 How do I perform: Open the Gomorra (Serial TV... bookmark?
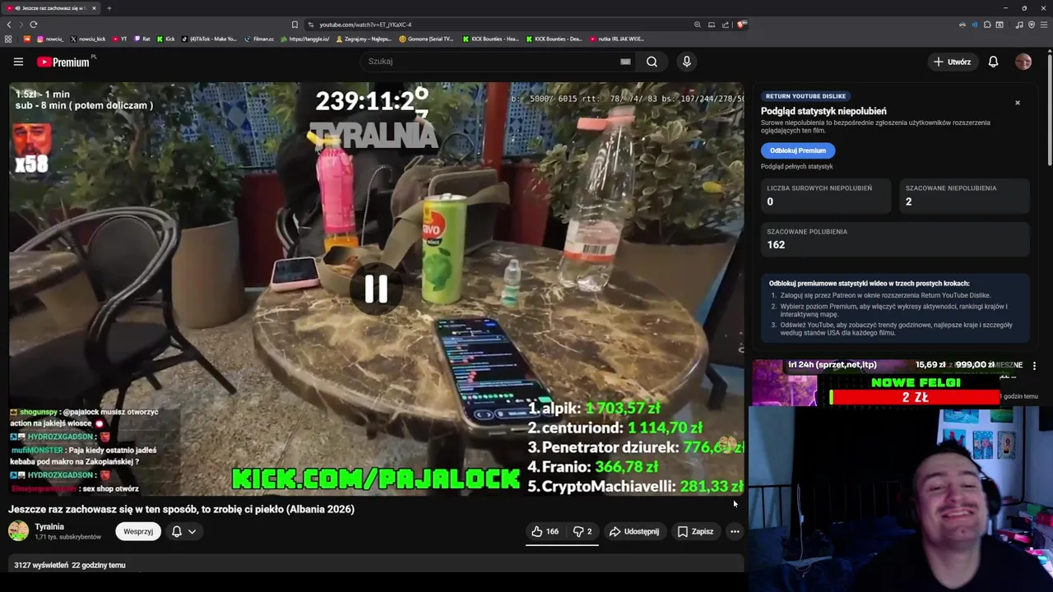(x=426, y=39)
